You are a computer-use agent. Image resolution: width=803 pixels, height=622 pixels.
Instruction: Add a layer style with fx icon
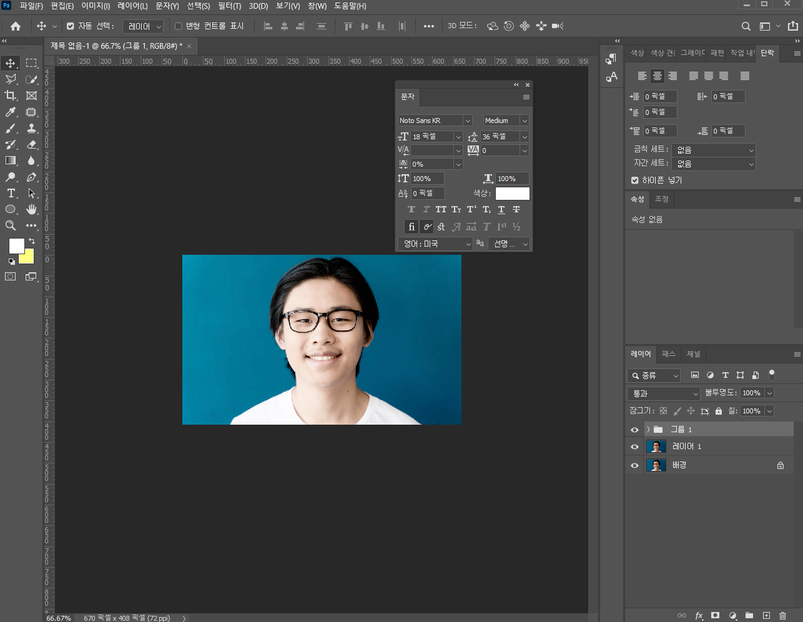(699, 615)
